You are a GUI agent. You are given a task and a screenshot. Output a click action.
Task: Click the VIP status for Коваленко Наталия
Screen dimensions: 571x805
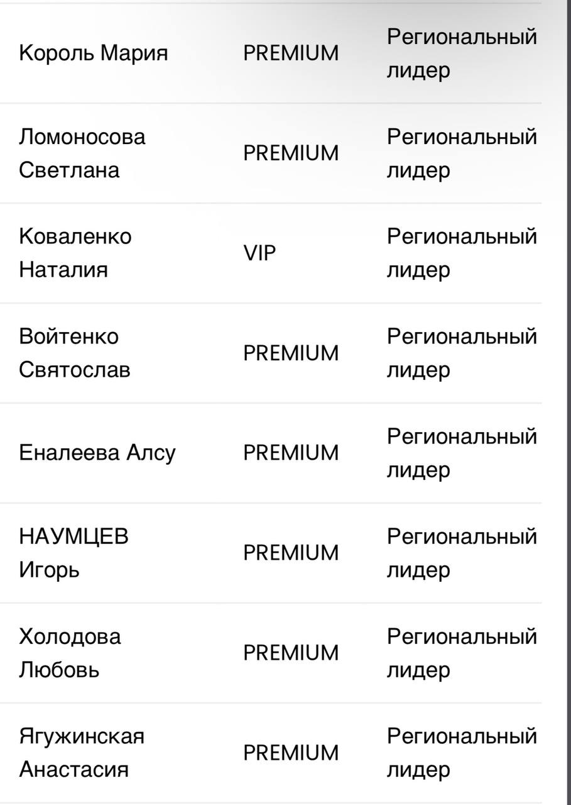pos(259,253)
